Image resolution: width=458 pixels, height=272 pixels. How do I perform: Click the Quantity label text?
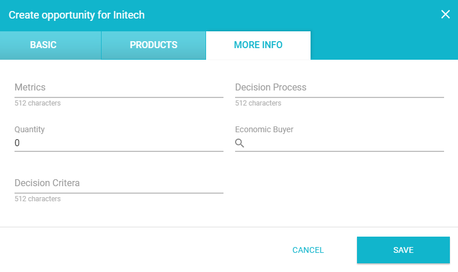(30, 129)
